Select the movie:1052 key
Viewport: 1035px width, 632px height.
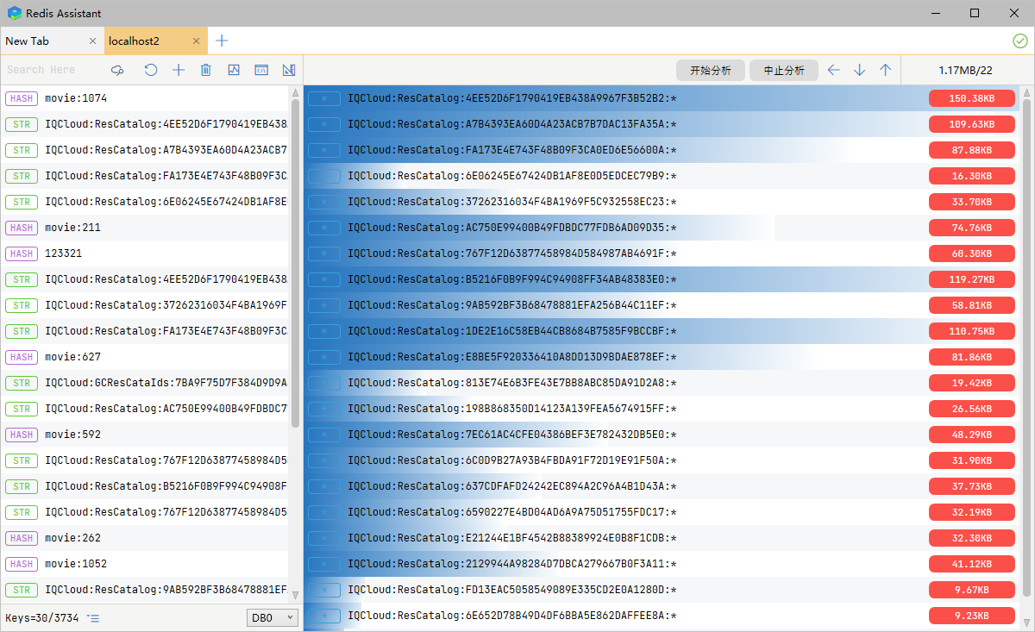[144, 564]
